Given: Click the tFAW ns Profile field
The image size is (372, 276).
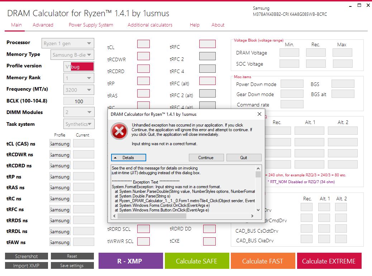Looking at the screenshot, I should [x=60, y=242].
